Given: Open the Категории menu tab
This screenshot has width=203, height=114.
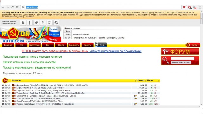Looking at the screenshot, I should tap(35, 45).
